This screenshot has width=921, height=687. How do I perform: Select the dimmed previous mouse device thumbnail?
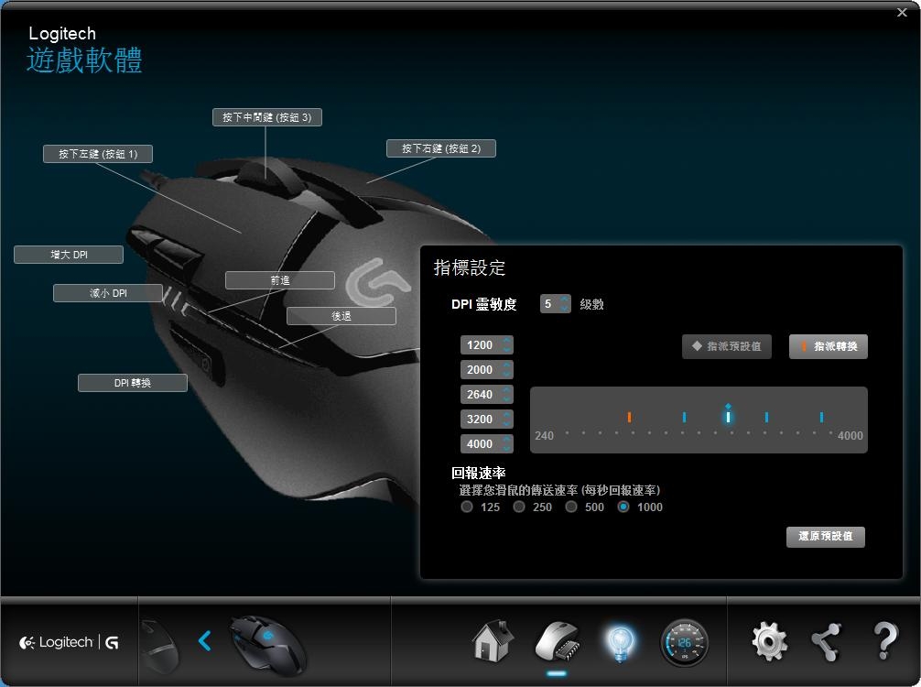coord(160,645)
